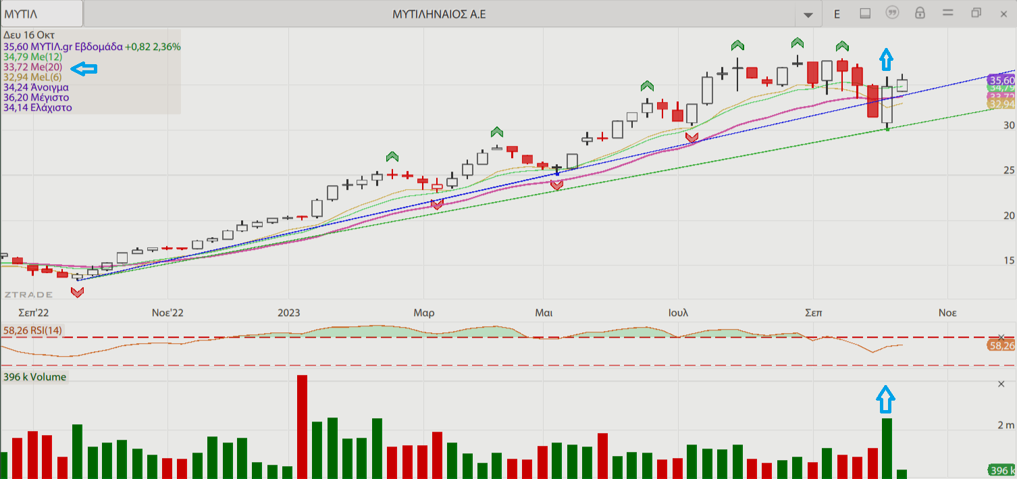Click the 34,14 Ελάχιστο legend row
1017x479 pixels.
point(37,107)
